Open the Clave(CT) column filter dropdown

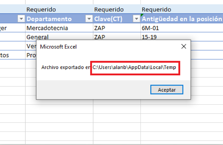pyautogui.click(x=137, y=19)
